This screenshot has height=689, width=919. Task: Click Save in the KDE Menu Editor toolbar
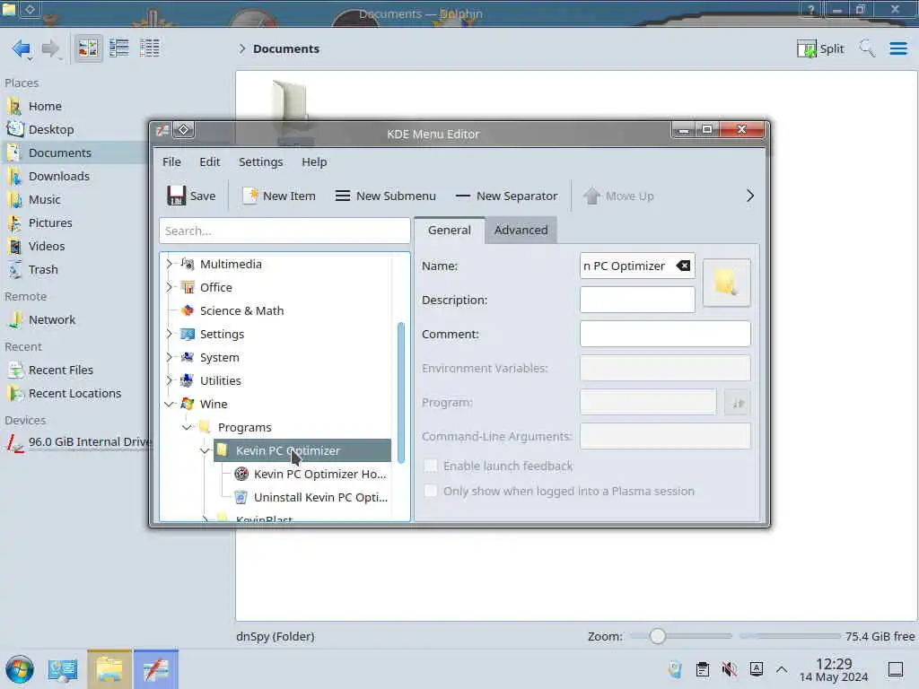[x=191, y=196]
